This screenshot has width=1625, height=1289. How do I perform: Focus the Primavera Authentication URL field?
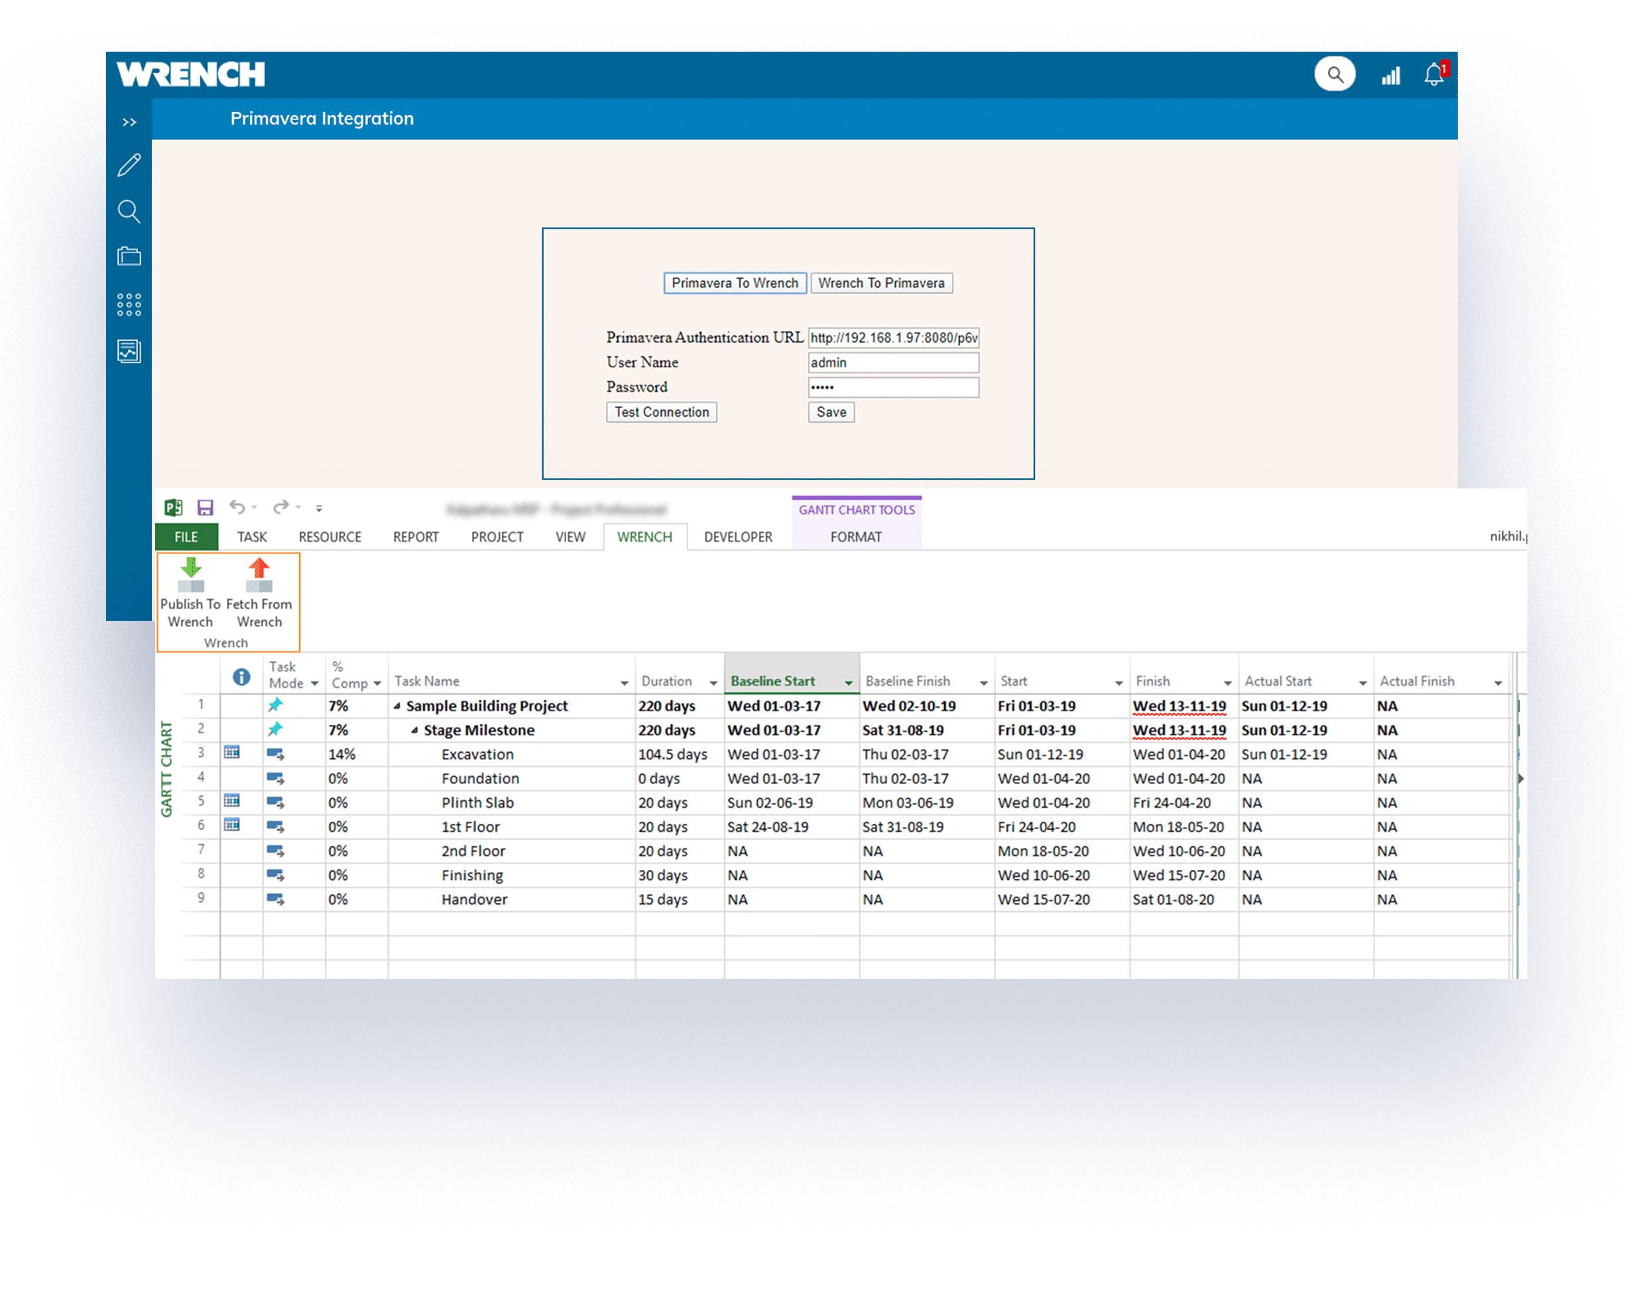click(893, 337)
